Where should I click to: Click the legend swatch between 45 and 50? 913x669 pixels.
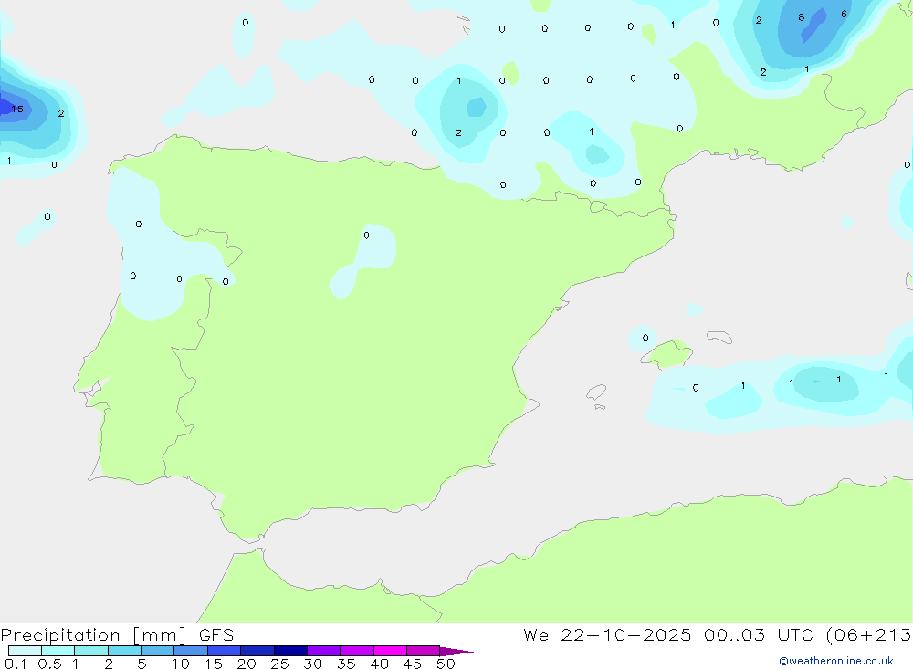click(x=424, y=651)
